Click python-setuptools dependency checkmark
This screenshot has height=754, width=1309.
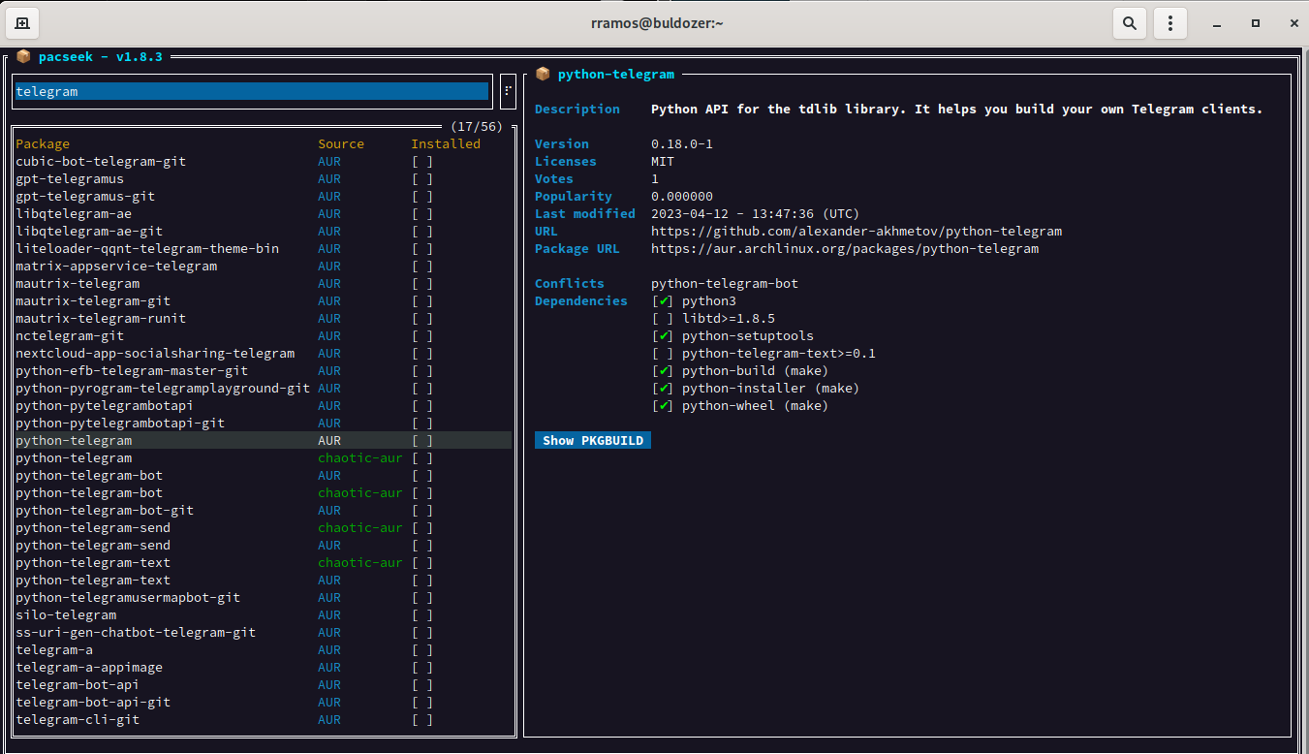(663, 335)
